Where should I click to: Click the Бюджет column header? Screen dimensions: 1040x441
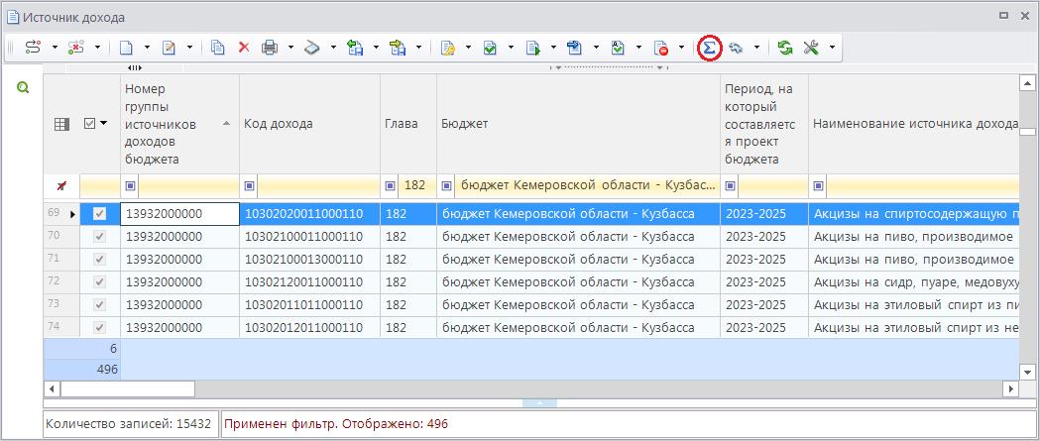pyautogui.click(x=578, y=124)
